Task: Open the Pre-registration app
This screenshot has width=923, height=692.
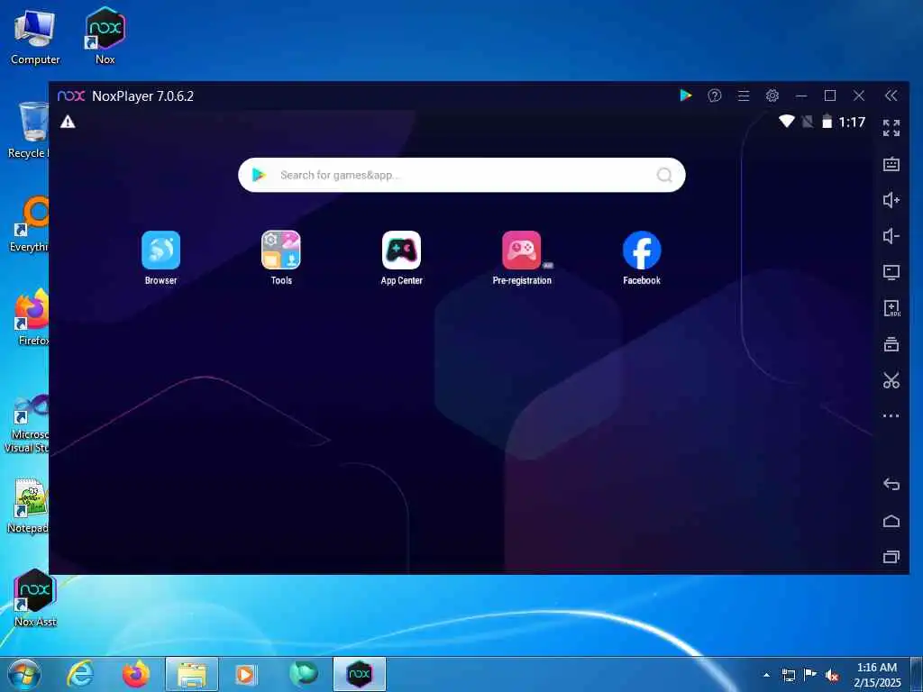Action: pos(522,250)
